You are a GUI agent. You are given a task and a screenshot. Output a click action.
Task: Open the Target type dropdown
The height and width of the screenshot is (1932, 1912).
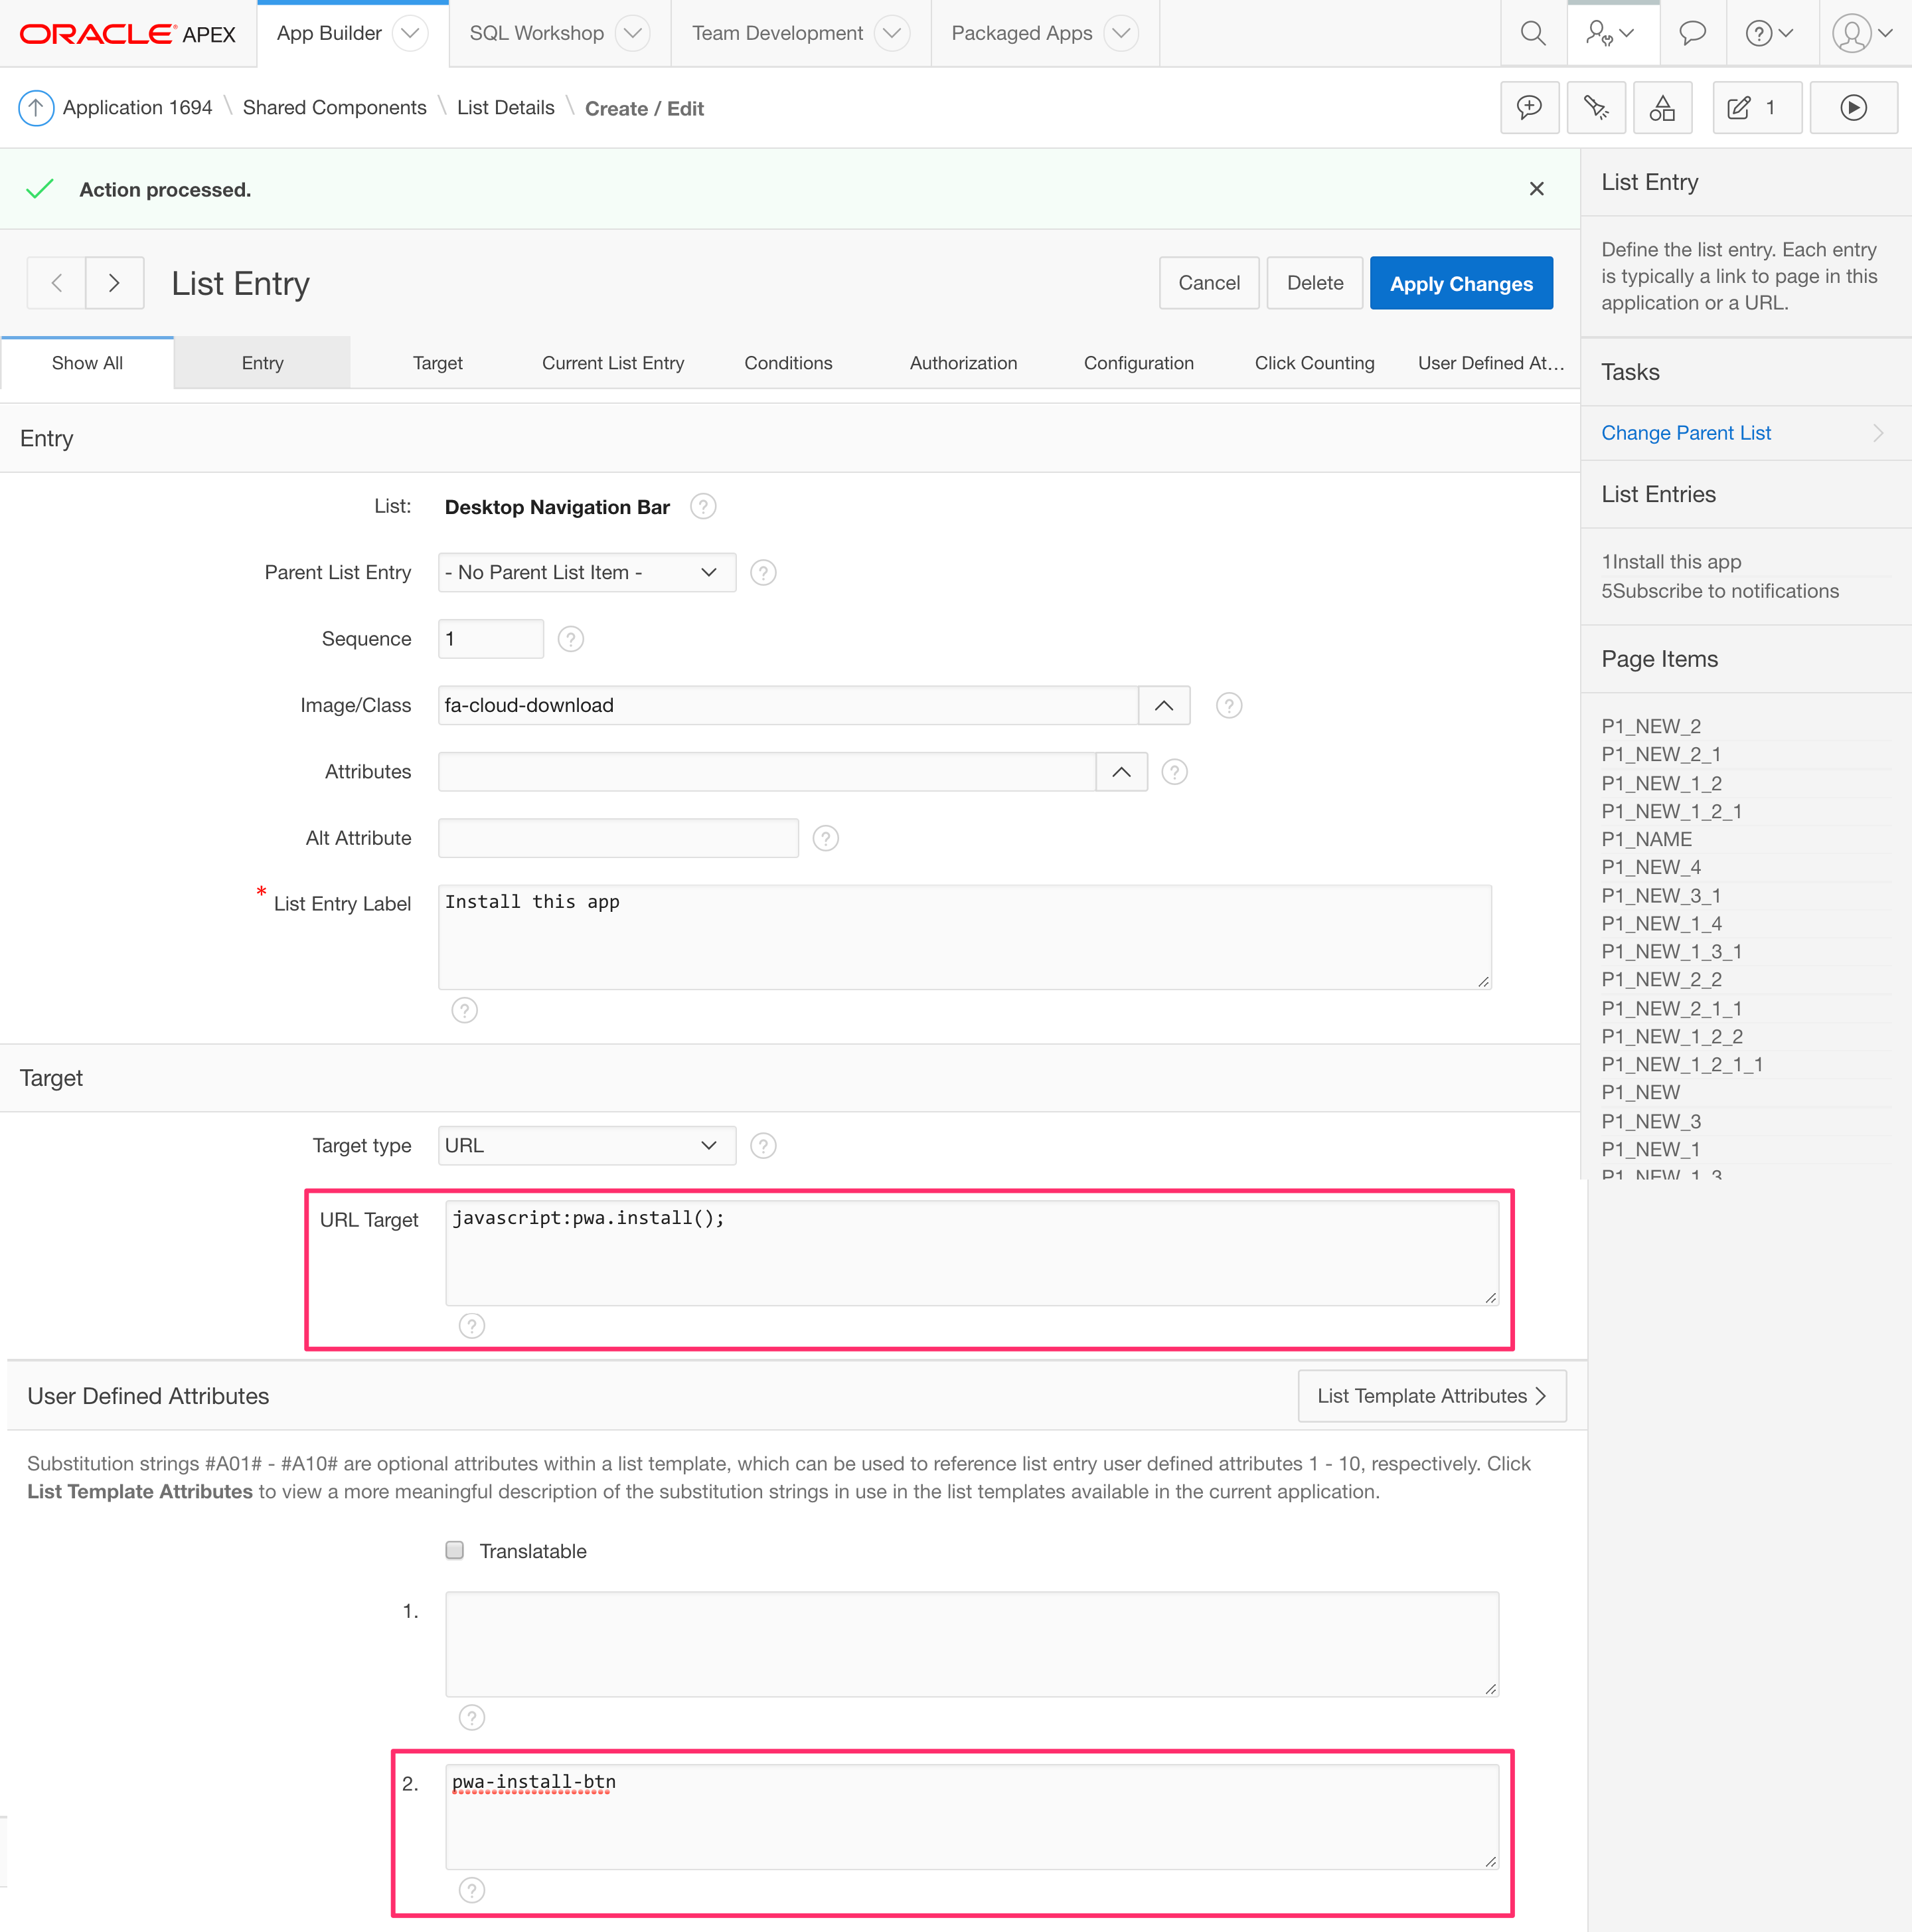[x=587, y=1146]
